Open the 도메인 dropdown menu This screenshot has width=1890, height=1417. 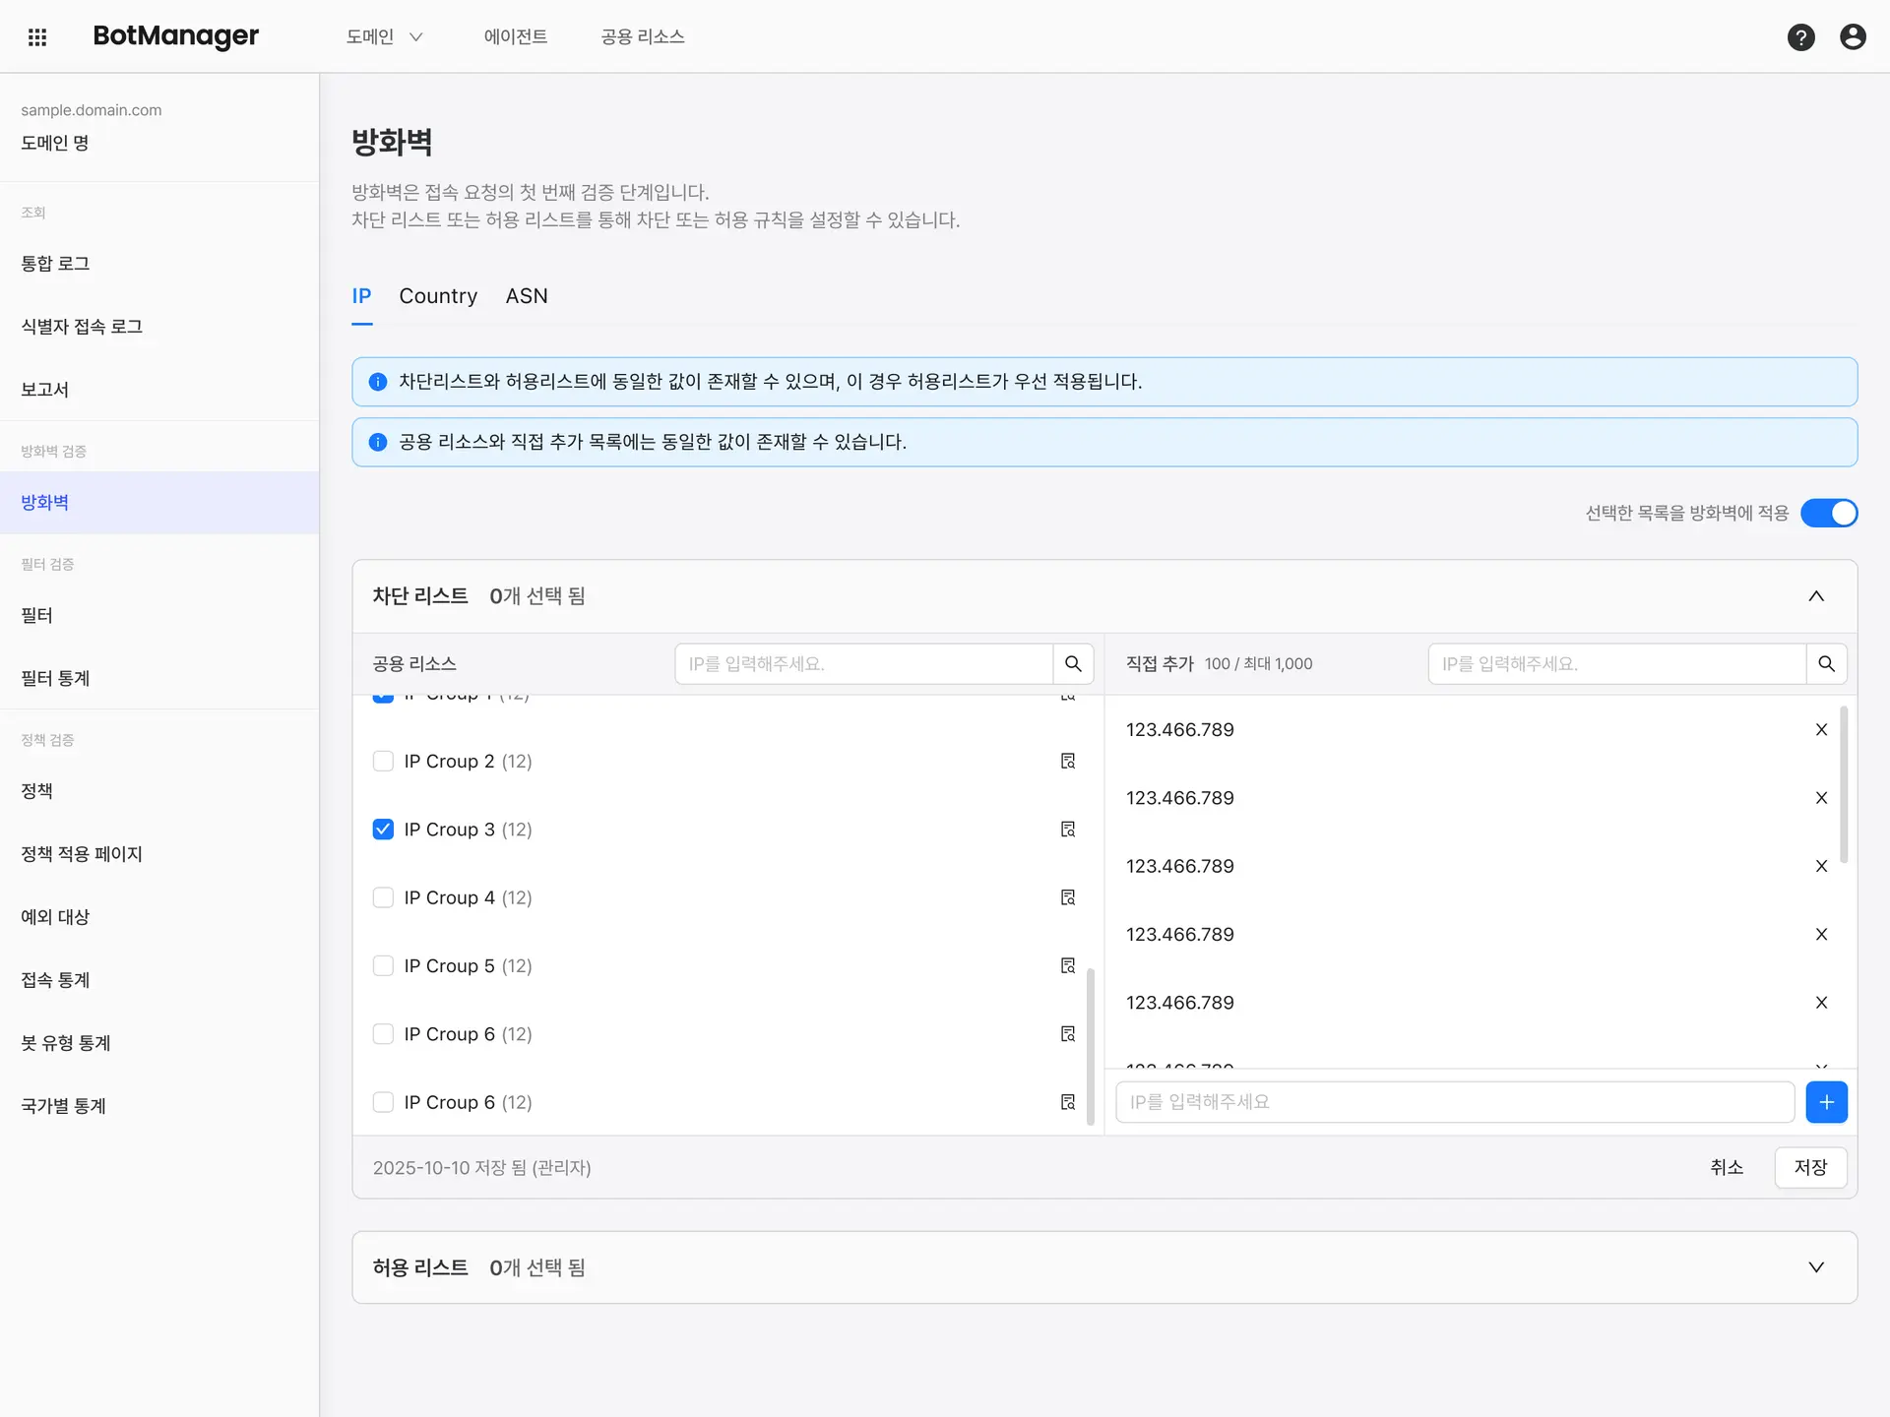click(384, 37)
